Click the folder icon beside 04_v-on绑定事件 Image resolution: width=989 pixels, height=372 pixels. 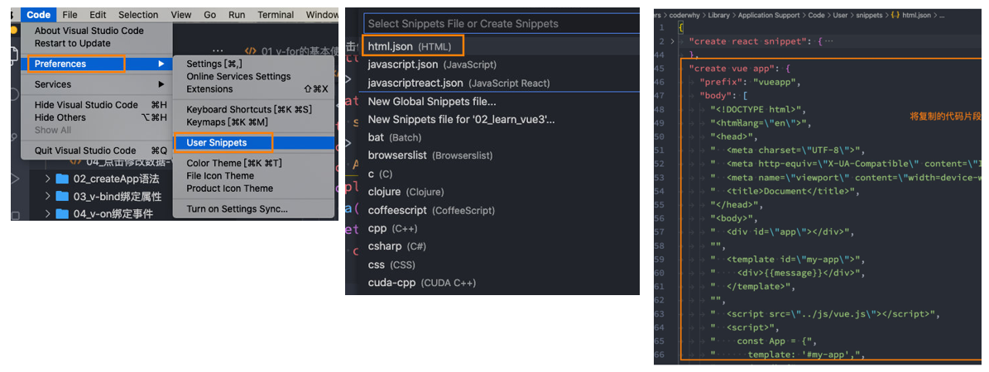pyautogui.click(x=61, y=214)
